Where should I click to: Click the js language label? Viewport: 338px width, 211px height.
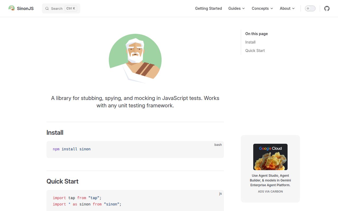[220, 194]
